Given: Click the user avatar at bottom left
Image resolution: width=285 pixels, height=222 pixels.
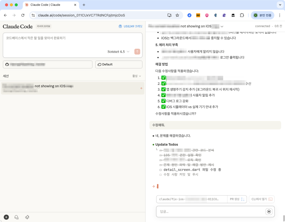Looking at the screenshot, I should pos(6,217).
